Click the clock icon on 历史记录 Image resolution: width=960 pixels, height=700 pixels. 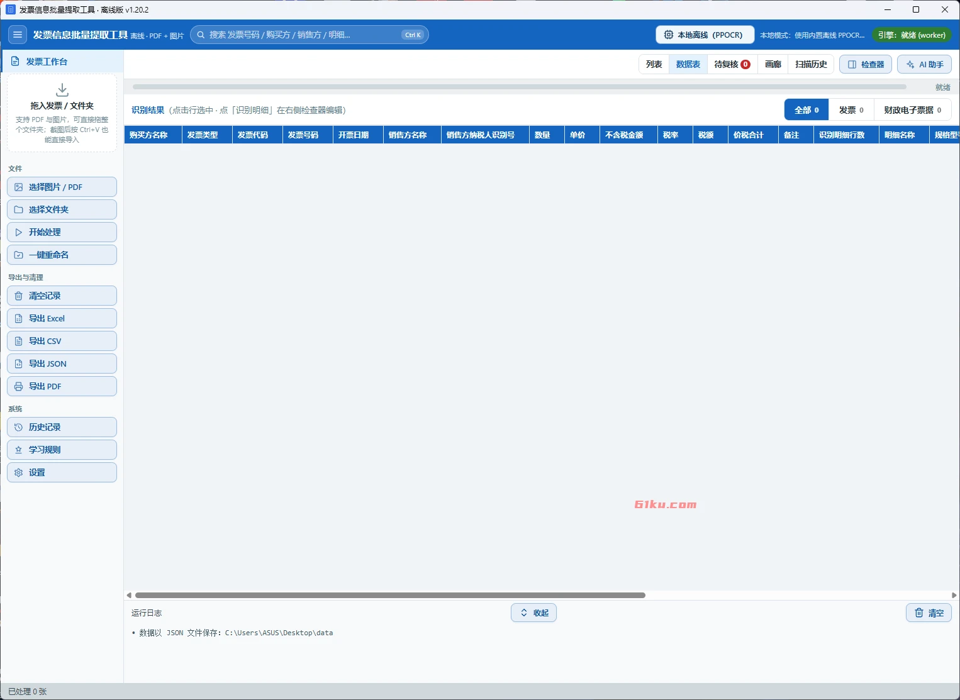tap(19, 428)
